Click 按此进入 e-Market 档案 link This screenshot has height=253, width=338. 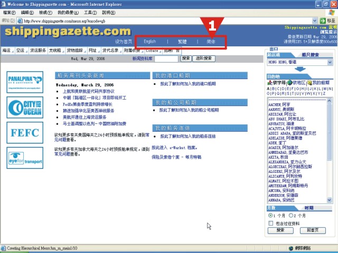pos(174,148)
